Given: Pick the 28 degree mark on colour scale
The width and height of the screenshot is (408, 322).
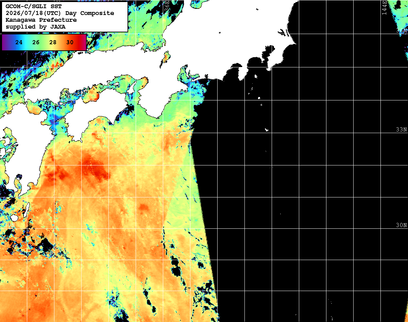Looking at the screenshot, I should tap(53, 43).
